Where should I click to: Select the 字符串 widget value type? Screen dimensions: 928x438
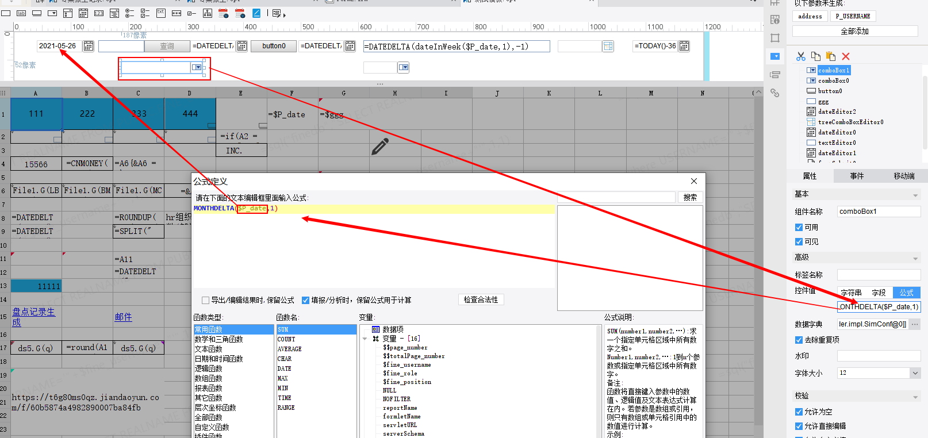[851, 293]
